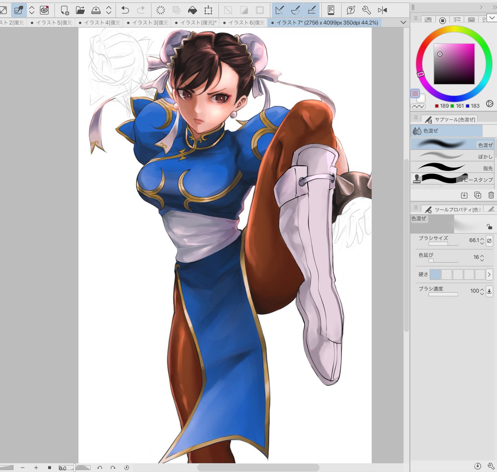Switch to イラスト5 canvas tab

tap(51, 22)
